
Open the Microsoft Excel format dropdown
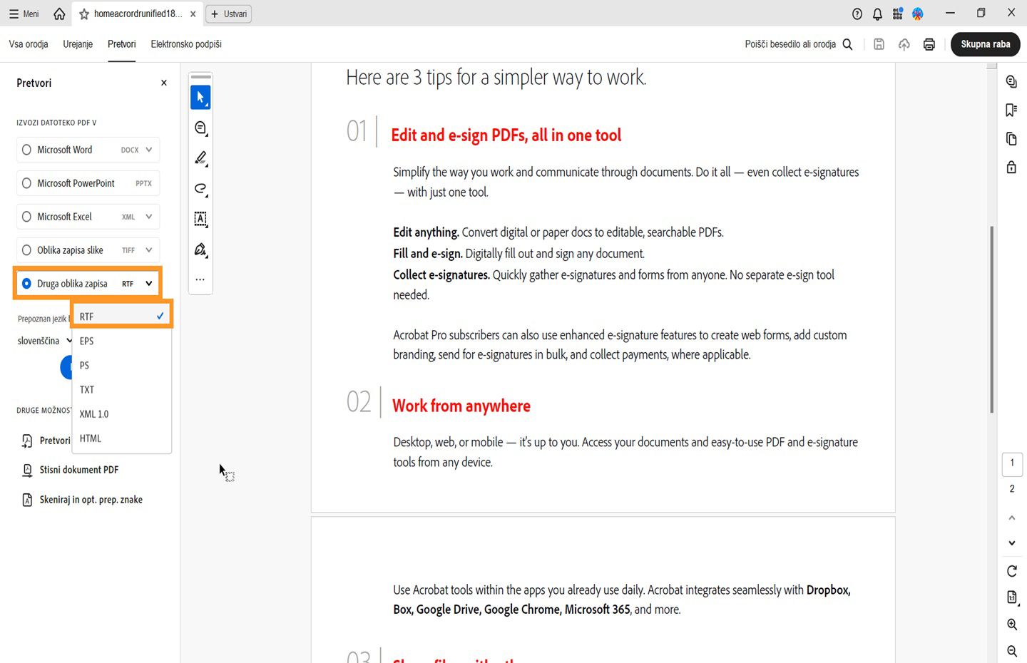tap(148, 216)
